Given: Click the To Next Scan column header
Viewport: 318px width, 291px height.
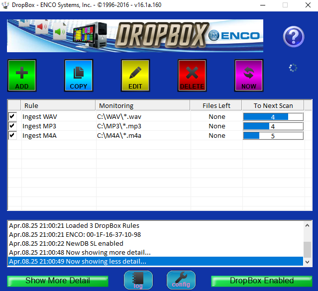Looking at the screenshot, I should coord(273,105).
